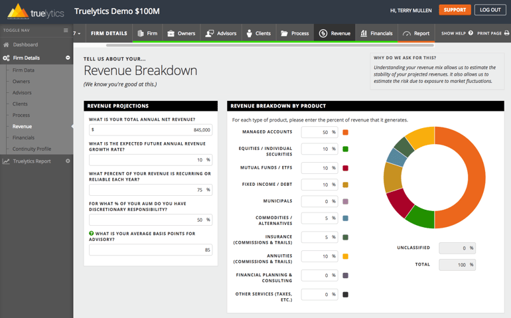Switch to the Firm tab
Screen dimensions: 511x318
point(147,33)
